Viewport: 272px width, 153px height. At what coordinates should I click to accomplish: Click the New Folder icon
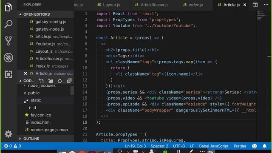pyautogui.click(x=51, y=81)
